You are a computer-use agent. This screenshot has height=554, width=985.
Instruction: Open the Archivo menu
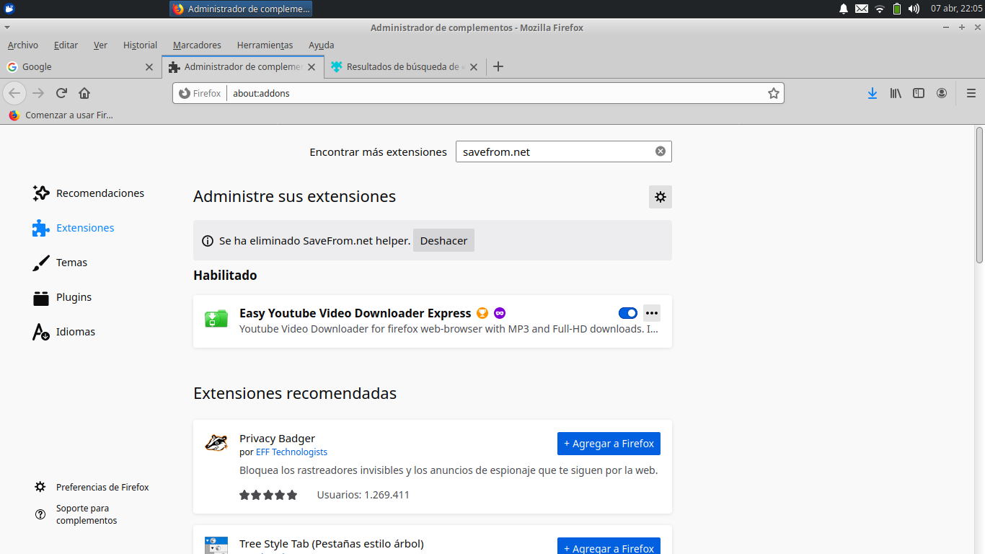click(23, 45)
